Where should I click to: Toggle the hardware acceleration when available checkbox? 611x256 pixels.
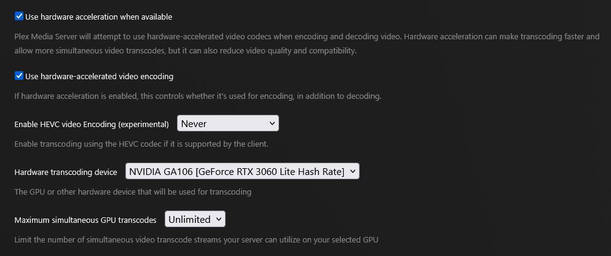18,17
